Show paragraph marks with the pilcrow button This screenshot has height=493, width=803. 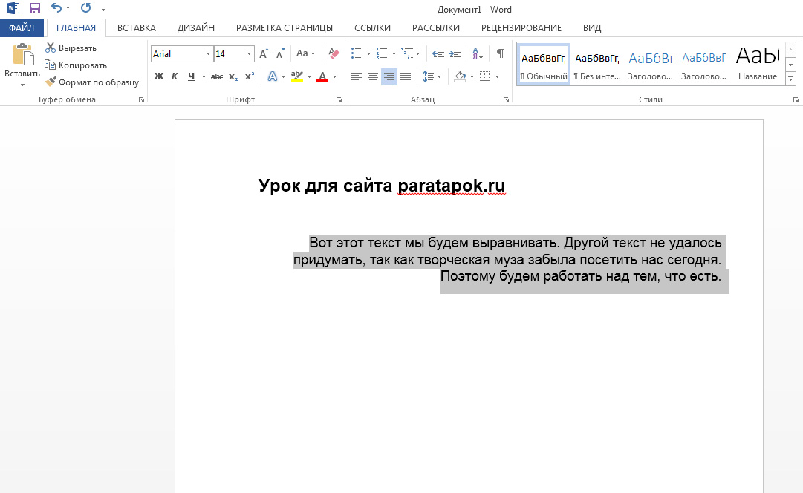pos(501,53)
